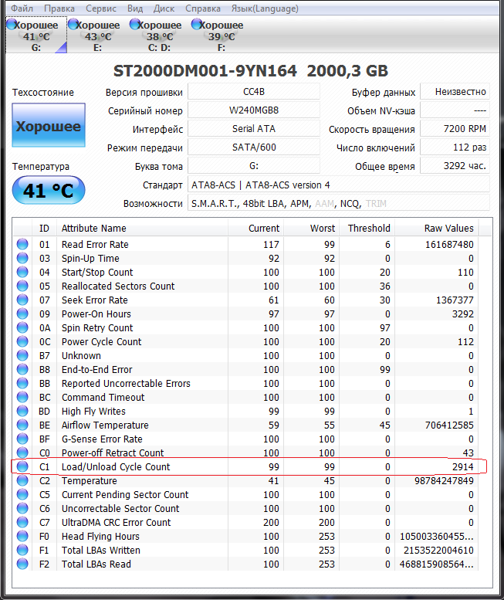The image size is (504, 600).
Task: Click status orb for Power-On Hours
Action: point(22,314)
